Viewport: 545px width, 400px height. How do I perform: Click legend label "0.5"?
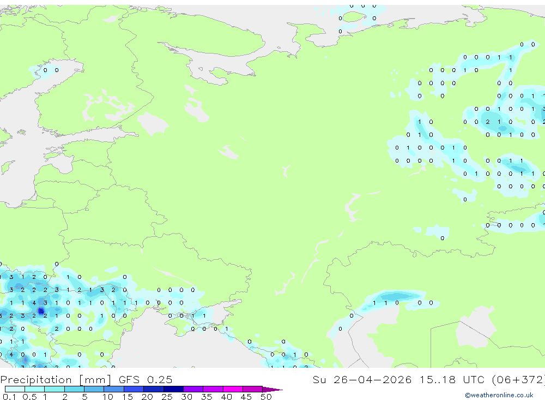[29, 397]
